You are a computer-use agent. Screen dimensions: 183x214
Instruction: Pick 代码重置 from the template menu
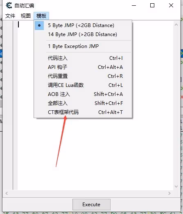tap(83, 76)
